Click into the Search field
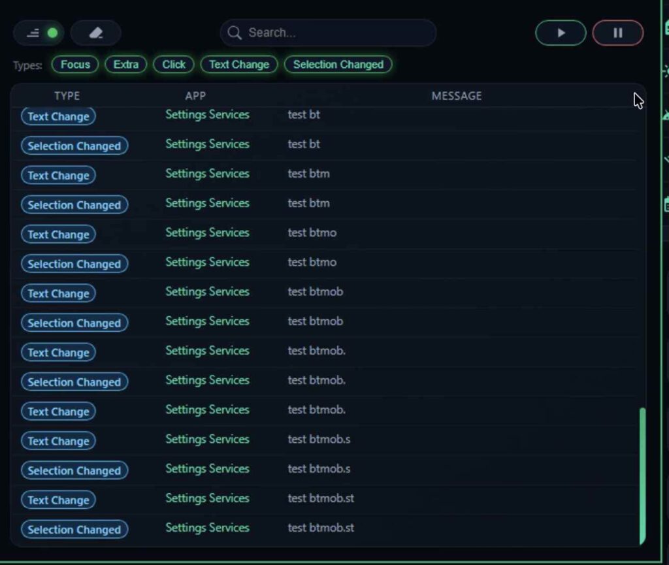This screenshot has height=565, width=669. coord(328,33)
